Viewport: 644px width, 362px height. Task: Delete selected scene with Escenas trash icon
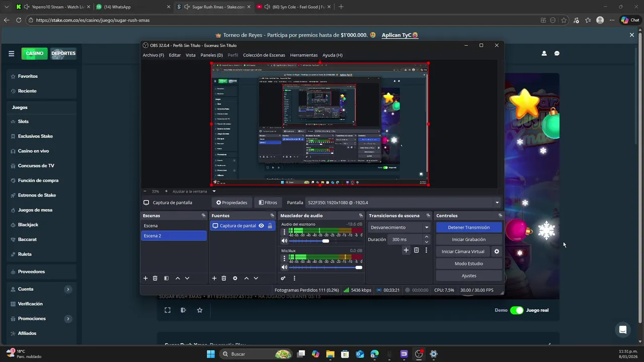[155, 278]
